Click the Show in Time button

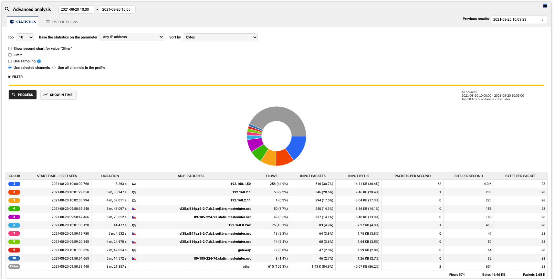pyautogui.click(x=58, y=95)
